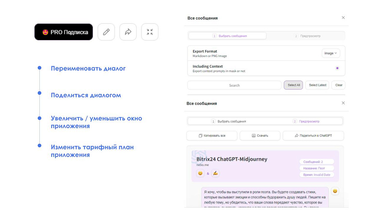Close the Все сообщения dialog
377x212 pixels.
[343, 17]
